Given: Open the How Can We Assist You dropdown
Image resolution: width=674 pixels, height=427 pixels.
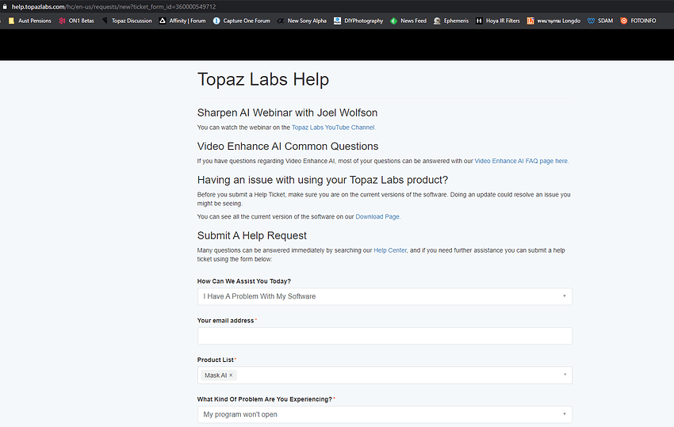Looking at the screenshot, I should [x=385, y=296].
